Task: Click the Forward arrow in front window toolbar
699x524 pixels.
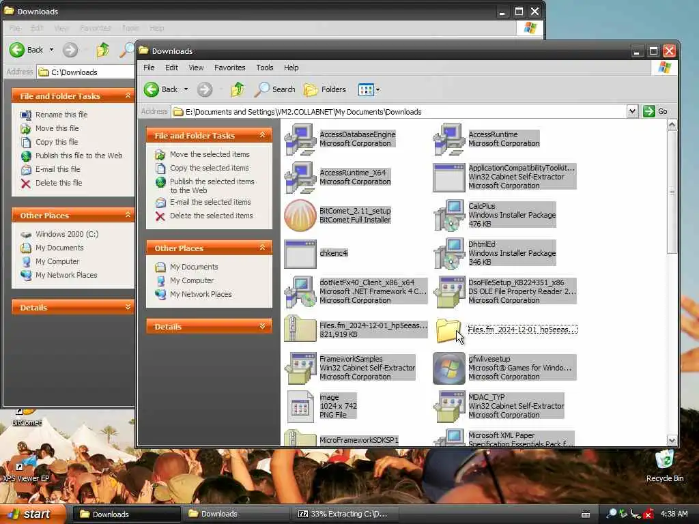Action: pos(205,89)
